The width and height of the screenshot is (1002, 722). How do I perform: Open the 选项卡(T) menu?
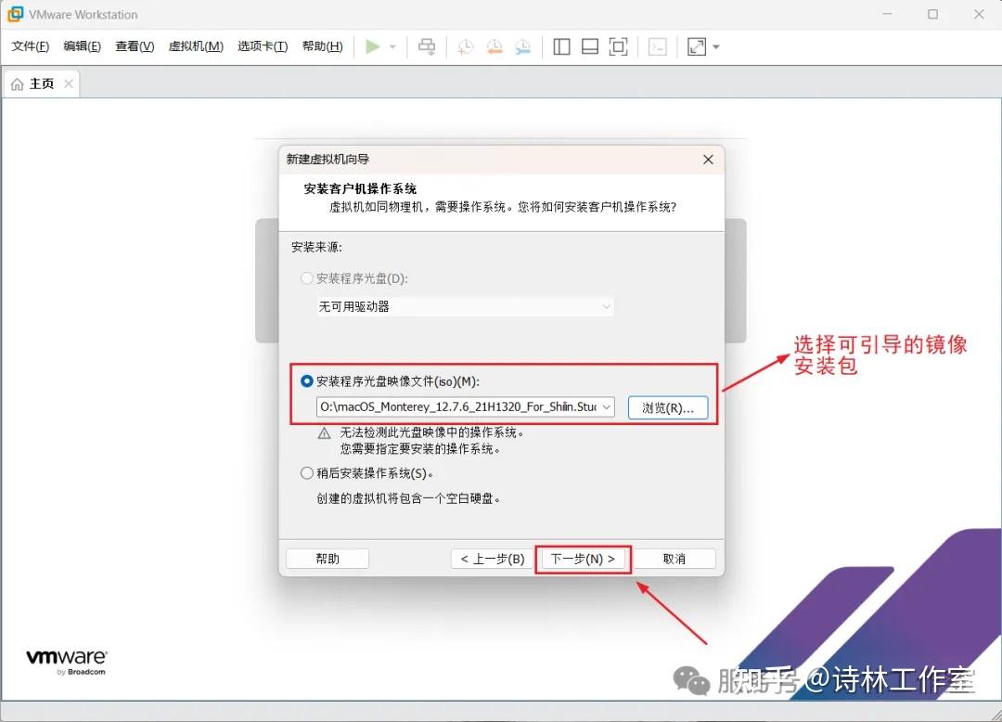click(262, 46)
